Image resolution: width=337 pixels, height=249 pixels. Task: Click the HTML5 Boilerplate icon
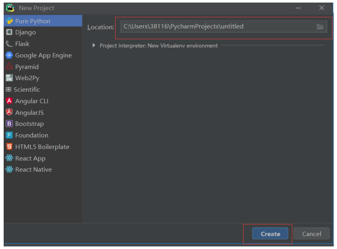[9, 146]
